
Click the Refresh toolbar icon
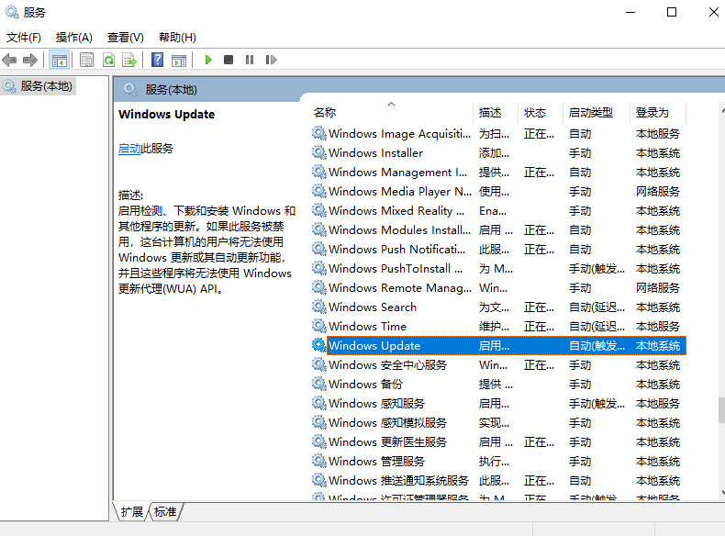coord(108,60)
